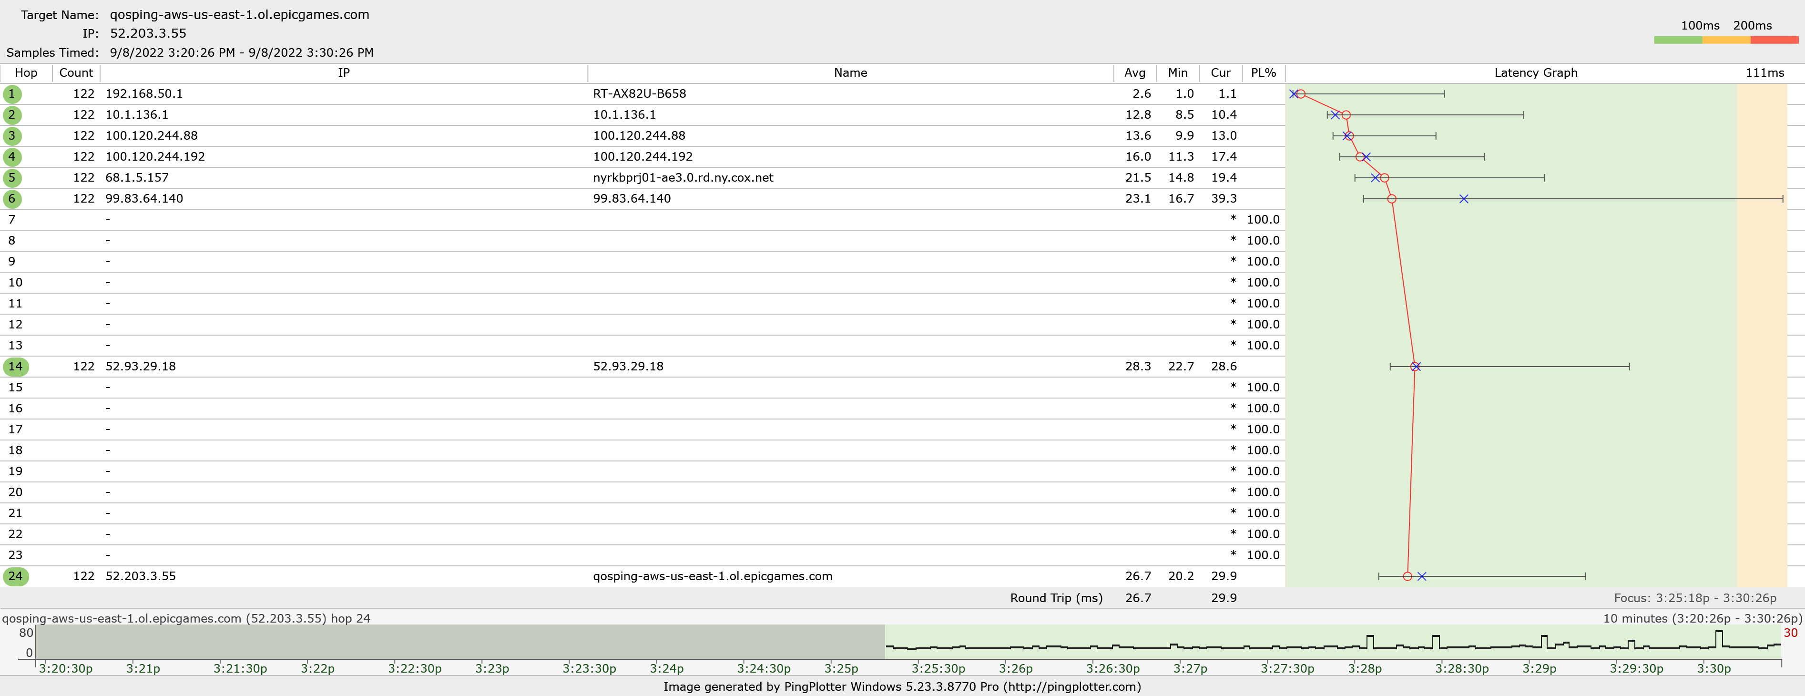Screen dimensions: 1805x696
Task: Click the RT-AX82U-B658 router name
Action: click(x=640, y=94)
